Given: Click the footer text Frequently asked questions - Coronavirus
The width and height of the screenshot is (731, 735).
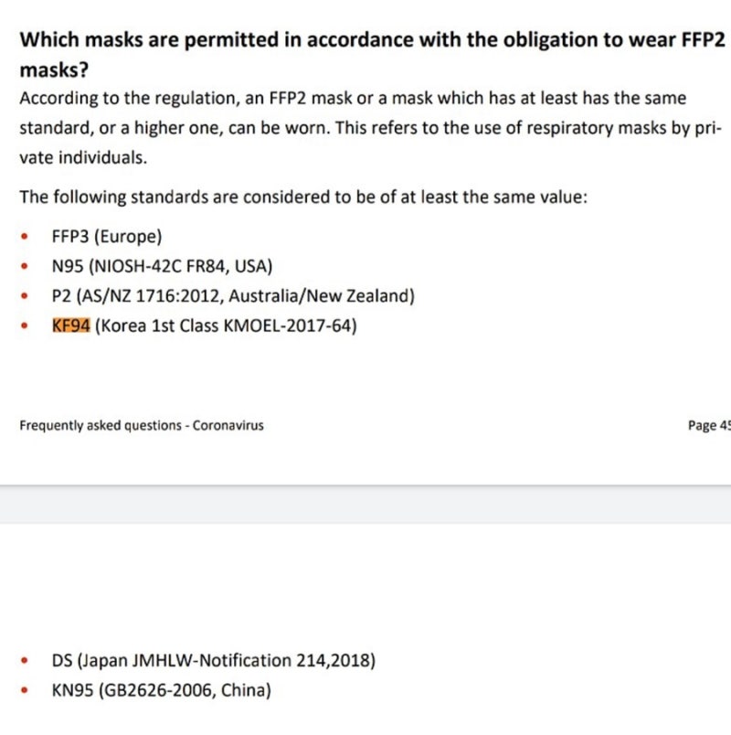Looking at the screenshot, I should click(x=142, y=425).
